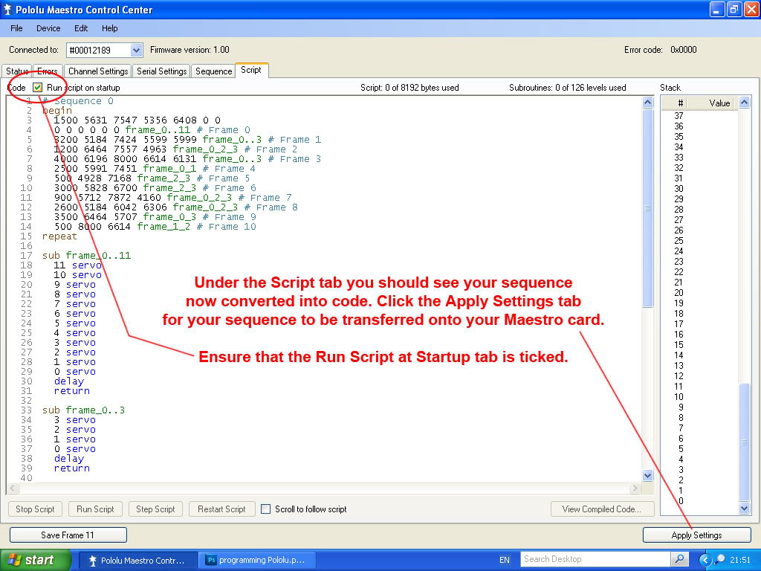761x571 pixels.
Task: Click 'sub frame_0..11' in code
Action: click(x=86, y=256)
